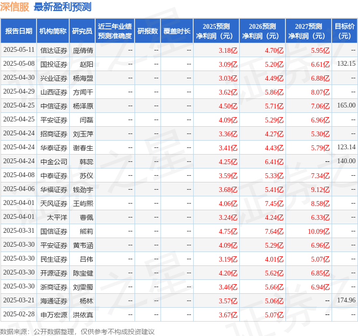
Task: Click 2027 forecast value 10.09亿
Action: coord(319,231)
